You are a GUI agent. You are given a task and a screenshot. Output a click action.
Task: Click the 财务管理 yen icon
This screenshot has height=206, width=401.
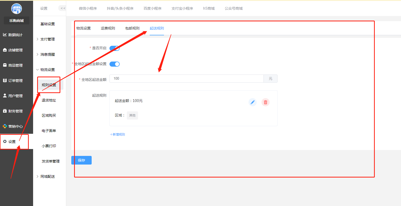[5, 111]
